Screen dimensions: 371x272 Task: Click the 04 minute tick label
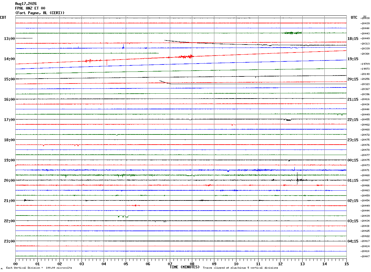tap(104, 264)
